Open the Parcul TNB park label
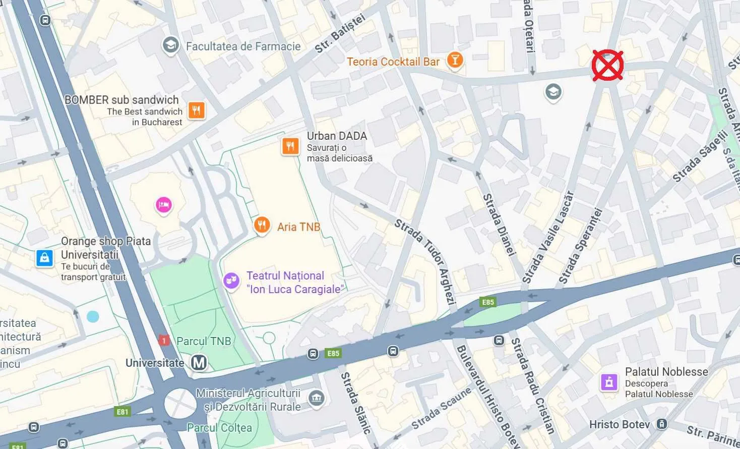The image size is (740, 449). [204, 341]
